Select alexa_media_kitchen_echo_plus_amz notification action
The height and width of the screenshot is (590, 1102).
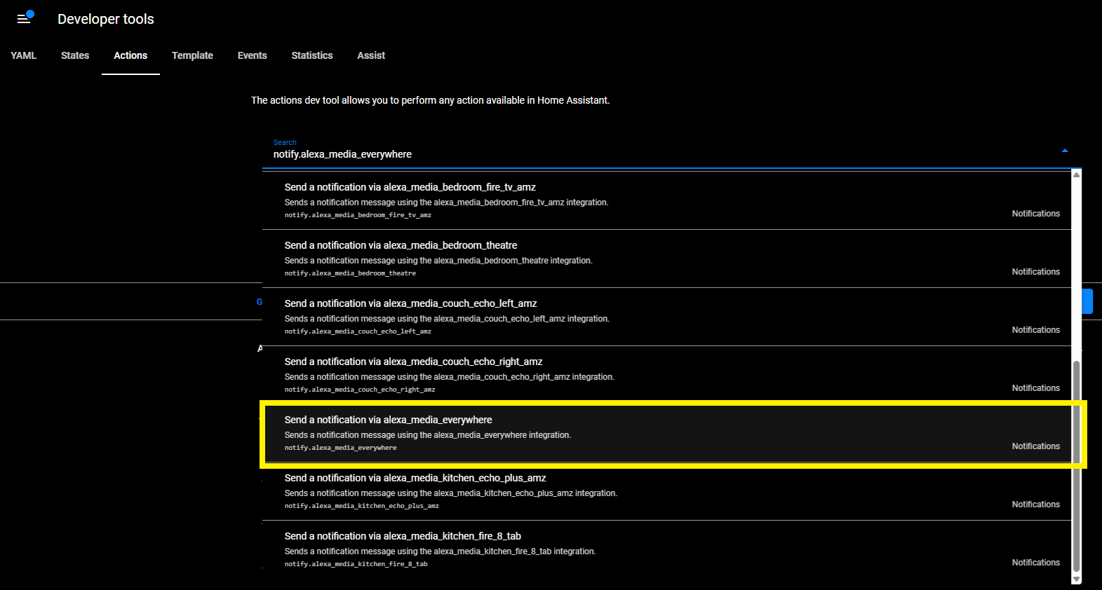tap(666, 491)
